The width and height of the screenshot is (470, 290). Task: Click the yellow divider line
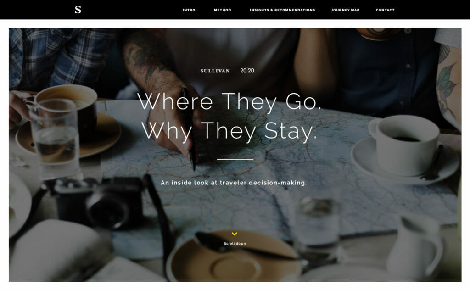pos(235,159)
